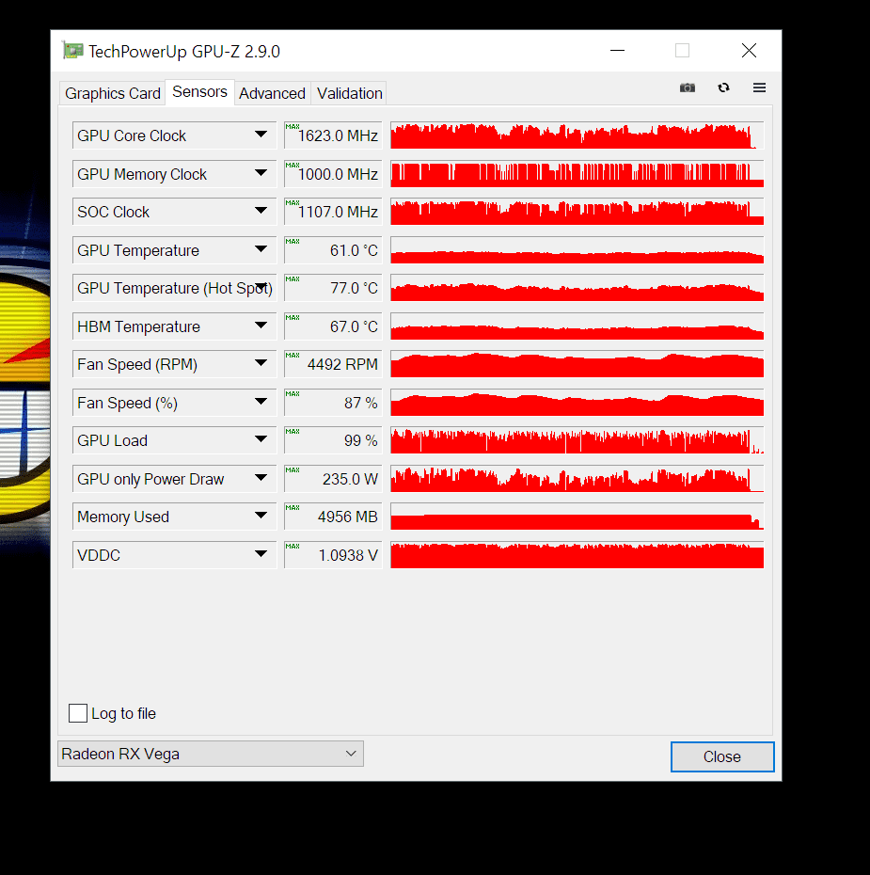Open the Advanced tab
The height and width of the screenshot is (875, 870).
272,93
